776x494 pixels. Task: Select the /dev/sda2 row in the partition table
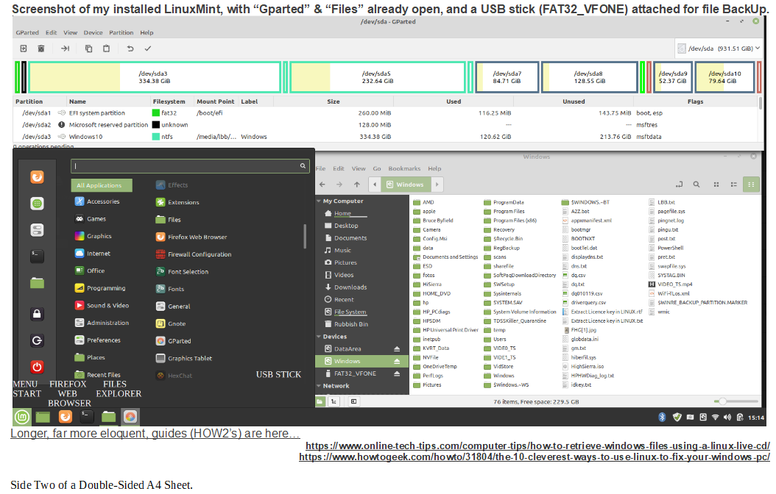[386, 125]
